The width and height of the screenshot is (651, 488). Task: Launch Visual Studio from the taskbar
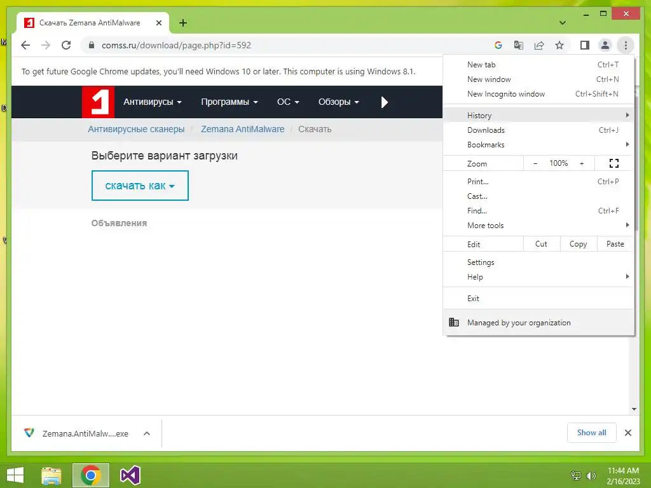130,475
